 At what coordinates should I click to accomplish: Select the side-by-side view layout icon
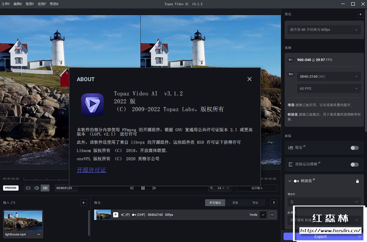[45, 188]
